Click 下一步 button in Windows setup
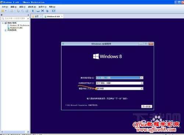The image size is (184, 135). click(x=146, y=106)
